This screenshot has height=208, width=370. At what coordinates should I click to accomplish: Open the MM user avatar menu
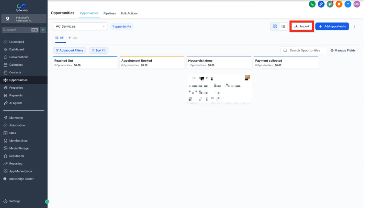click(x=357, y=4)
